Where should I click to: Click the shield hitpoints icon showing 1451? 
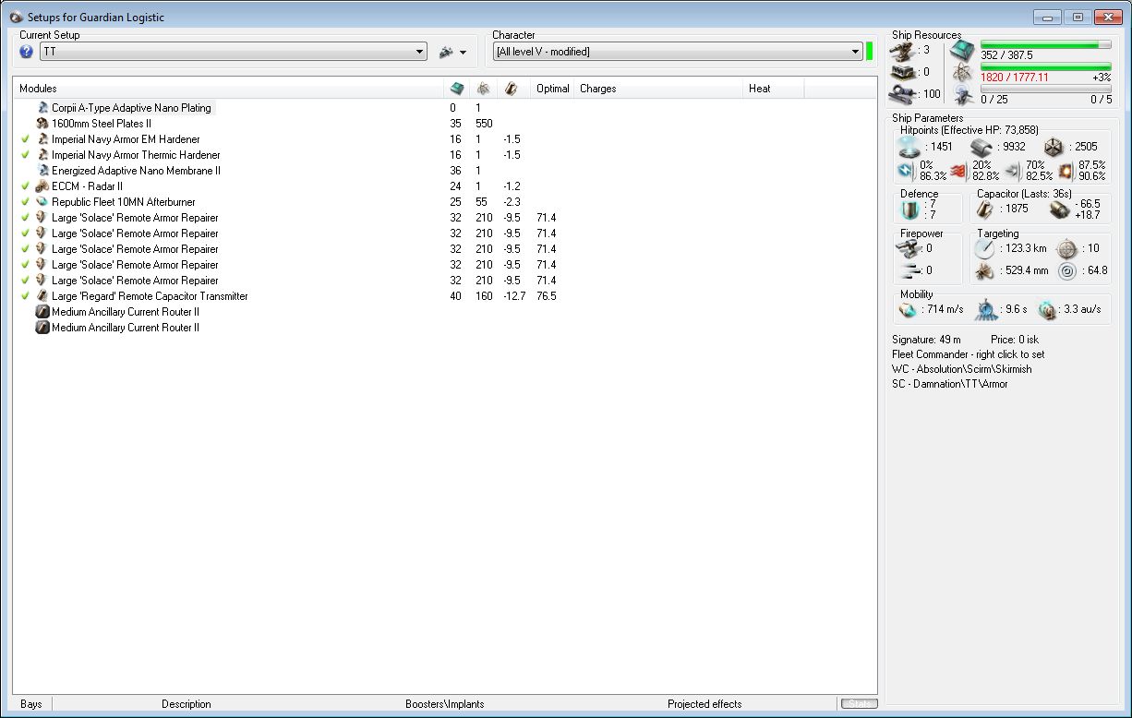pos(910,147)
